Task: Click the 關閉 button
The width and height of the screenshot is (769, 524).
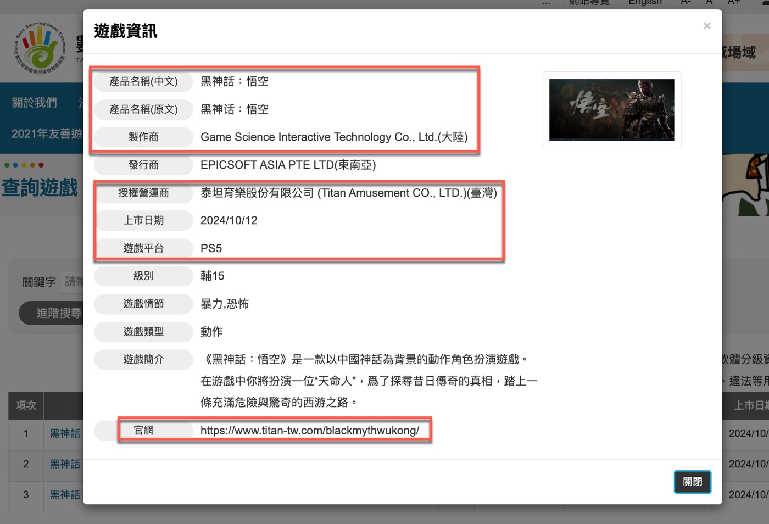Action: click(692, 482)
